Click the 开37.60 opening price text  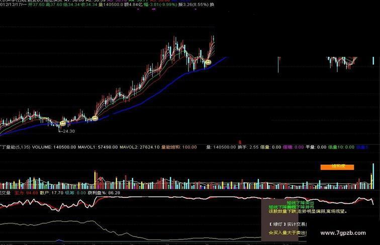(36, 5)
